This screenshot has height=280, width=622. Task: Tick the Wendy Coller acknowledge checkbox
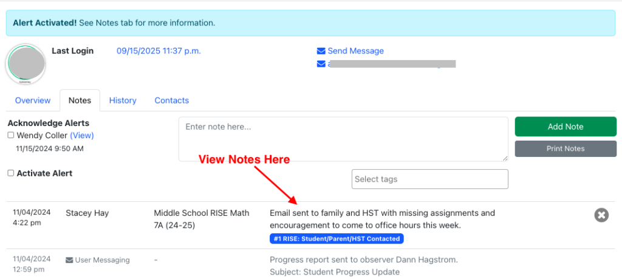(11, 135)
